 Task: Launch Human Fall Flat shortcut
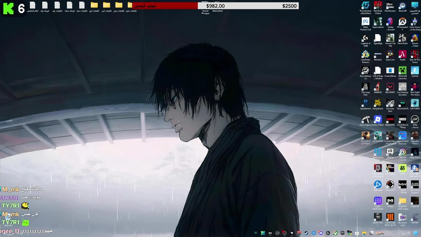[x=390, y=40]
